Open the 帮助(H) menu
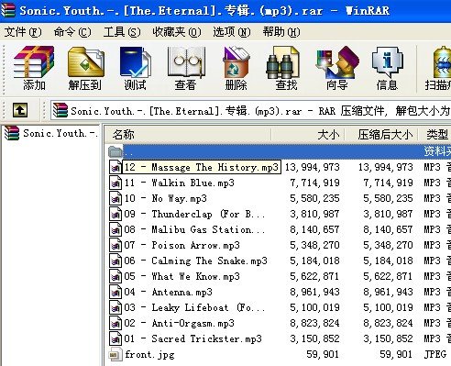Image resolution: width=451 pixels, height=366 pixels. pyautogui.click(x=281, y=32)
